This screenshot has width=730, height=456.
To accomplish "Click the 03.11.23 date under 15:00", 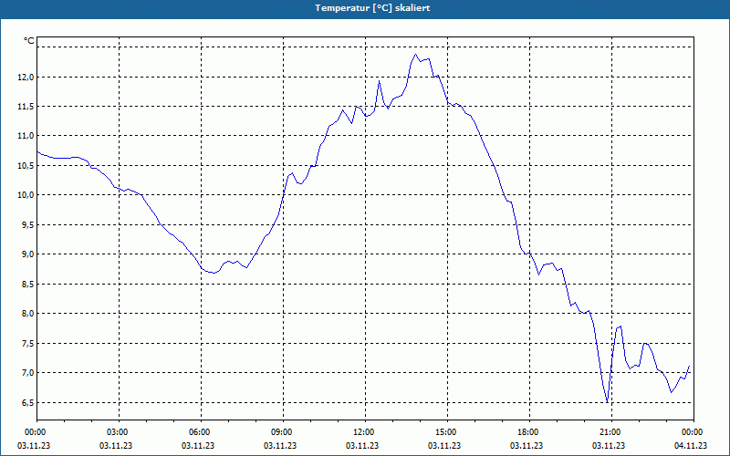I will click(x=444, y=446).
